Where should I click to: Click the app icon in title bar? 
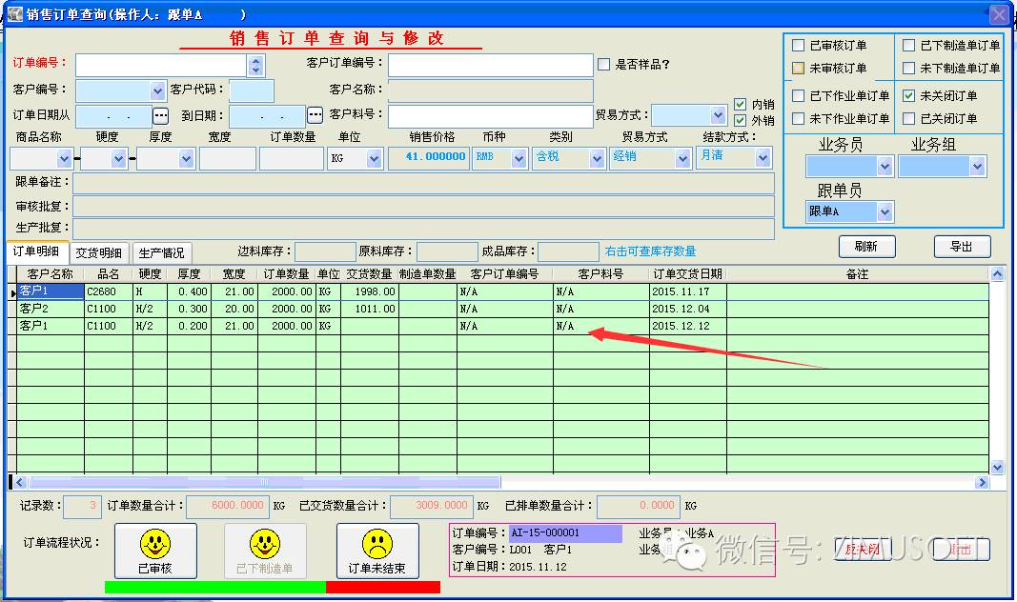click(x=14, y=14)
